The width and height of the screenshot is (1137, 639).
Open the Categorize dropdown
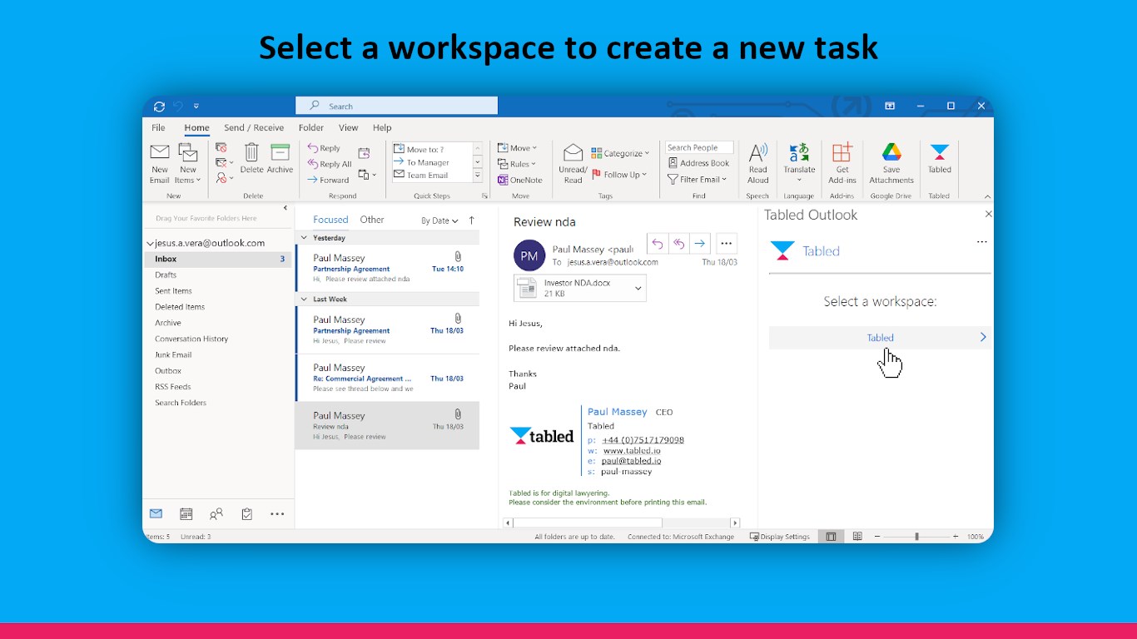pos(621,153)
